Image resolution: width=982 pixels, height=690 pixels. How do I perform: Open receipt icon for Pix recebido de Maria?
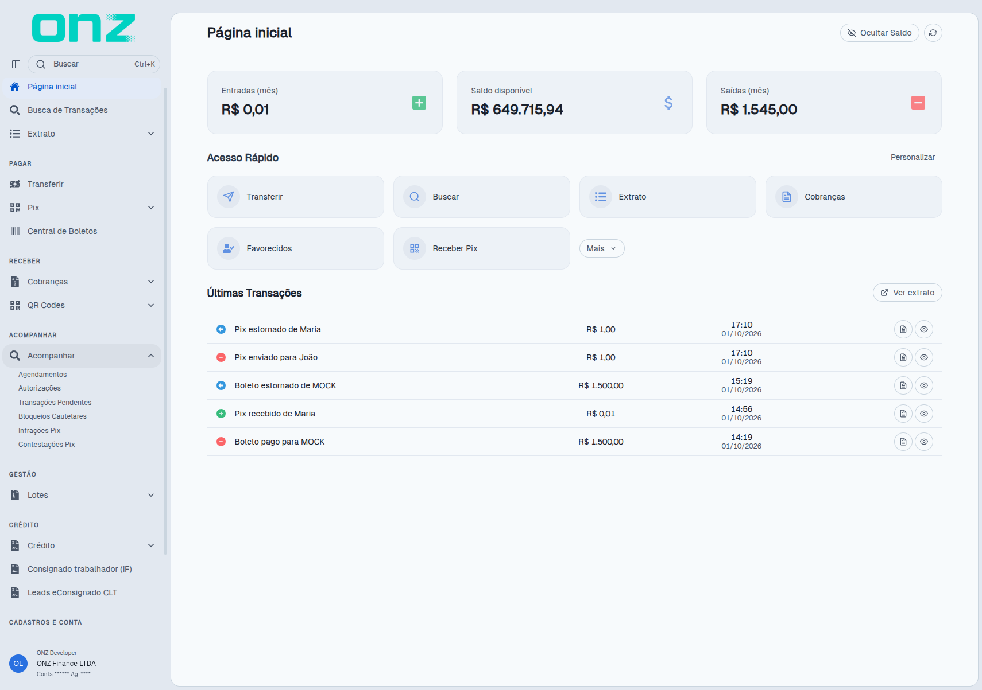(903, 414)
